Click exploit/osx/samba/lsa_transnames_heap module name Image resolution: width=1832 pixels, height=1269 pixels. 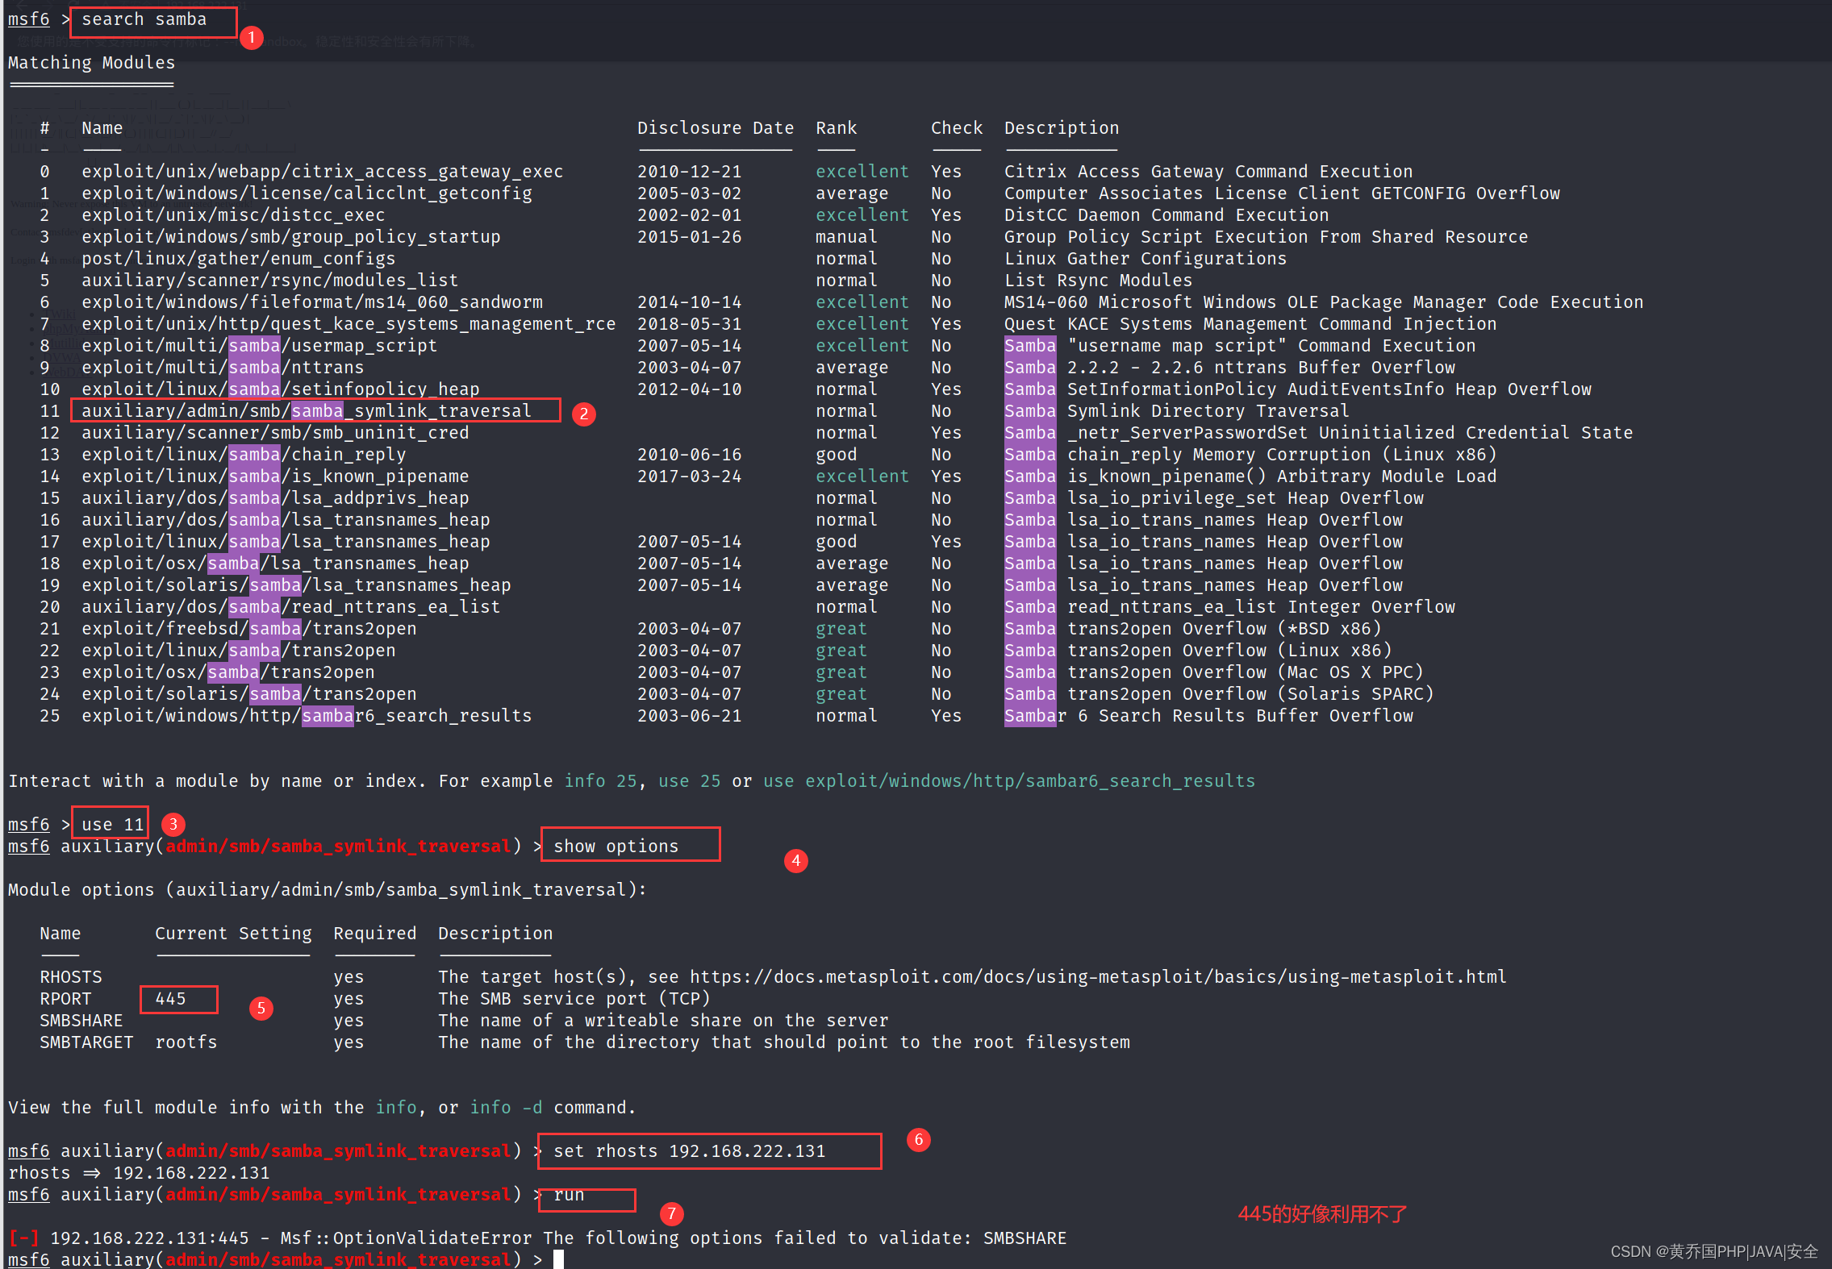[275, 564]
